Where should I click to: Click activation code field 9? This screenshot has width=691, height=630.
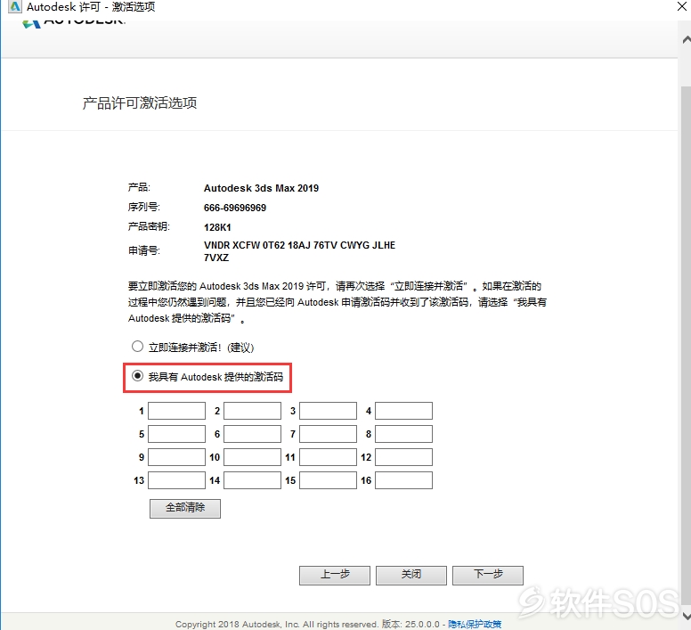pyautogui.click(x=176, y=457)
